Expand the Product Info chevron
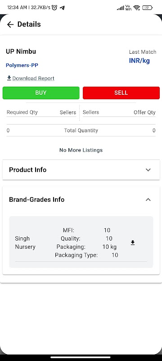162x361 pixels. pos(148,170)
